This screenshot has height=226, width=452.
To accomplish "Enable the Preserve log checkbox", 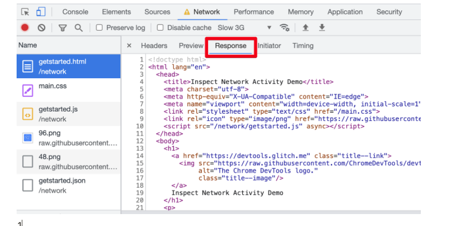I will 99,27.
